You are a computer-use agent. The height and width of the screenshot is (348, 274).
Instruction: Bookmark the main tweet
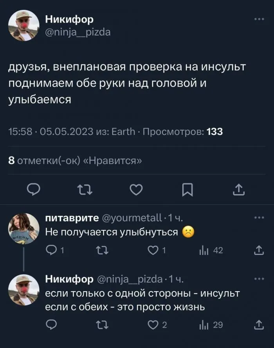coord(188,190)
